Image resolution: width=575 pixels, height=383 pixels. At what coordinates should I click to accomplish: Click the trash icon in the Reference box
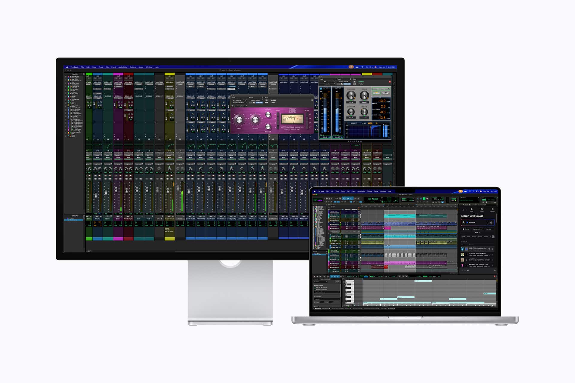pyautogui.click(x=491, y=222)
